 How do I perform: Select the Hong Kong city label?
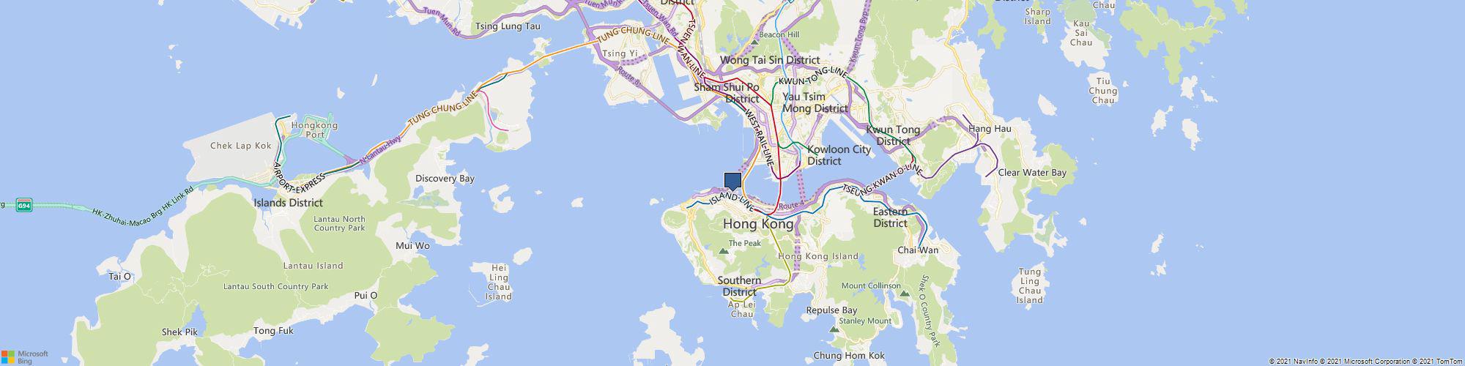[758, 224]
